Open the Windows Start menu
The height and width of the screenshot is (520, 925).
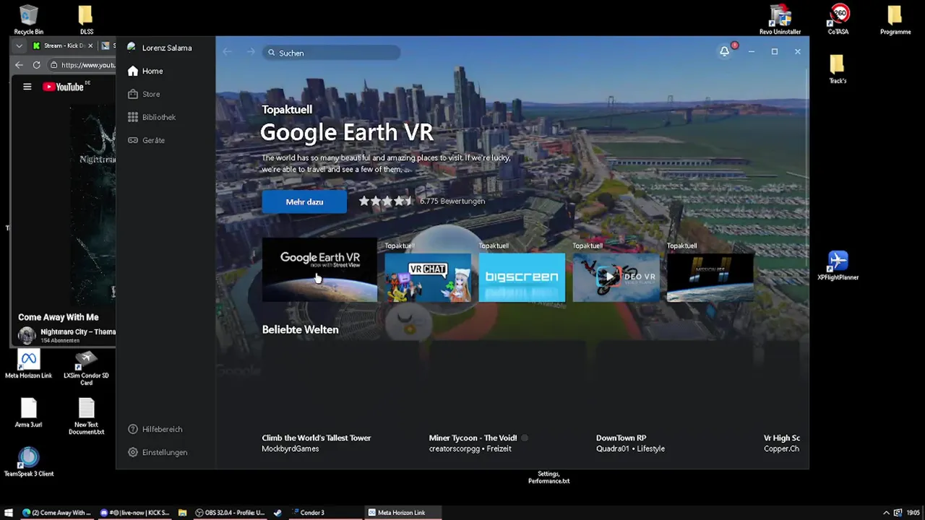(9, 513)
